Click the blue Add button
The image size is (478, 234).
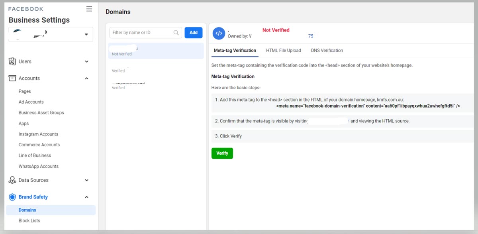(194, 33)
